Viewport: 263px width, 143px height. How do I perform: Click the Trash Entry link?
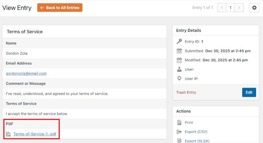[x=186, y=92]
